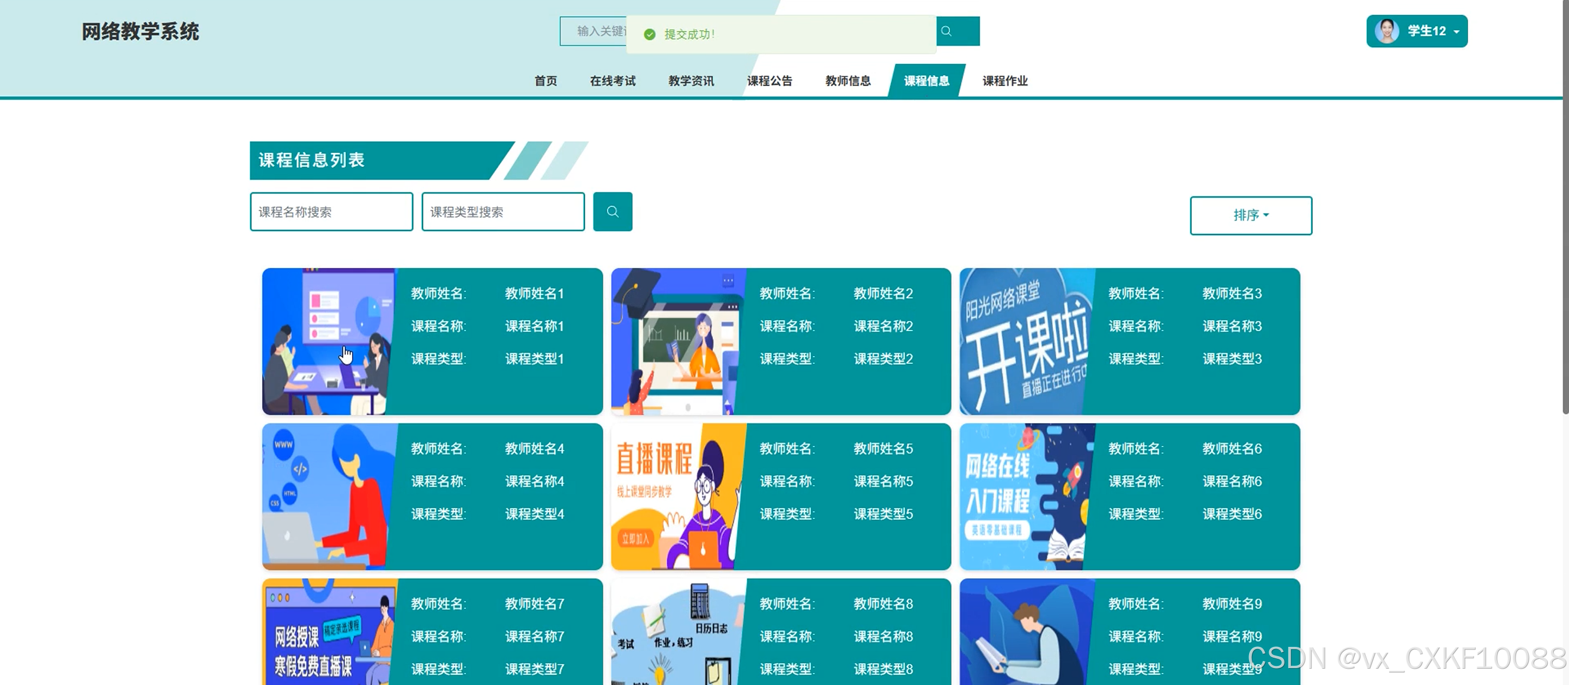Switch to 教学资讯 tab
Image resolution: width=1569 pixels, height=685 pixels.
[x=690, y=81]
